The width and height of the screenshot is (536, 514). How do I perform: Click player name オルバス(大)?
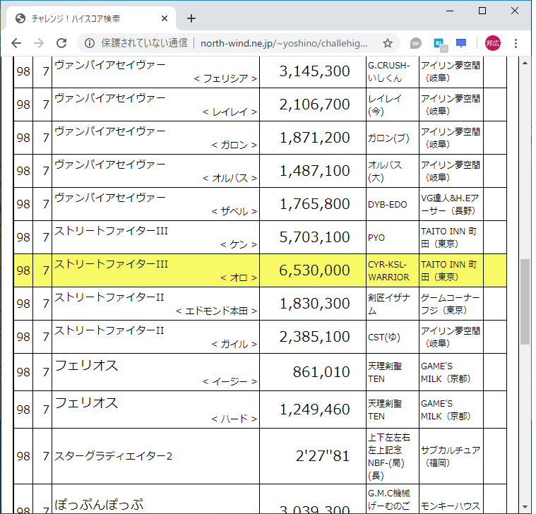coord(385,171)
